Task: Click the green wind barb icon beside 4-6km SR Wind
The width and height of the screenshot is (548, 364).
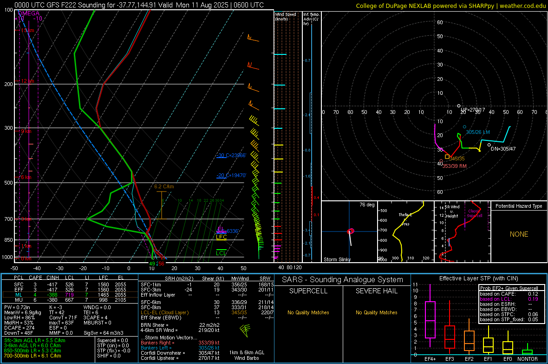Action: [x=245, y=330]
